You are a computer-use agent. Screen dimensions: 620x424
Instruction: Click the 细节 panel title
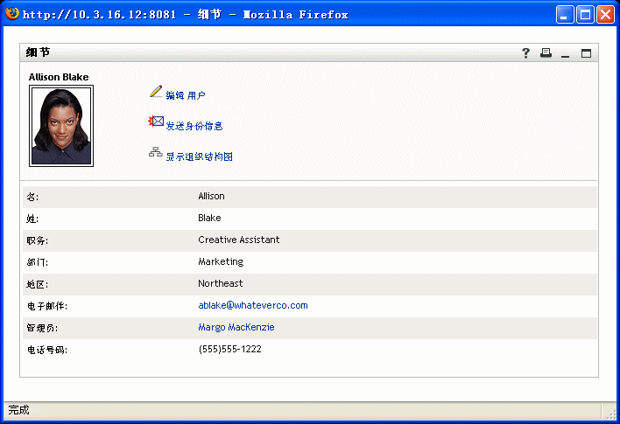coord(38,52)
